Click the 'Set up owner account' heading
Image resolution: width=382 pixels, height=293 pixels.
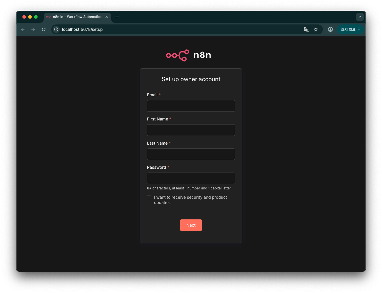coord(191,79)
